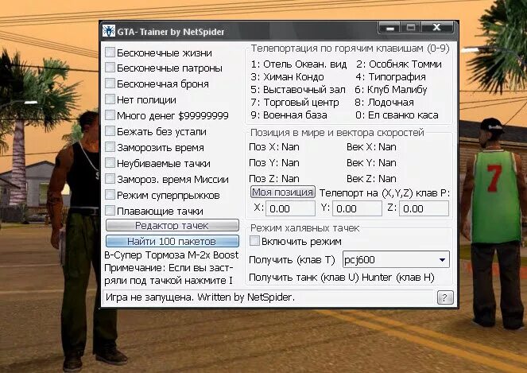Image resolution: width=527 pixels, height=373 pixels.
Task: Click 'Поз Y: Nan' value
Action: click(x=274, y=163)
